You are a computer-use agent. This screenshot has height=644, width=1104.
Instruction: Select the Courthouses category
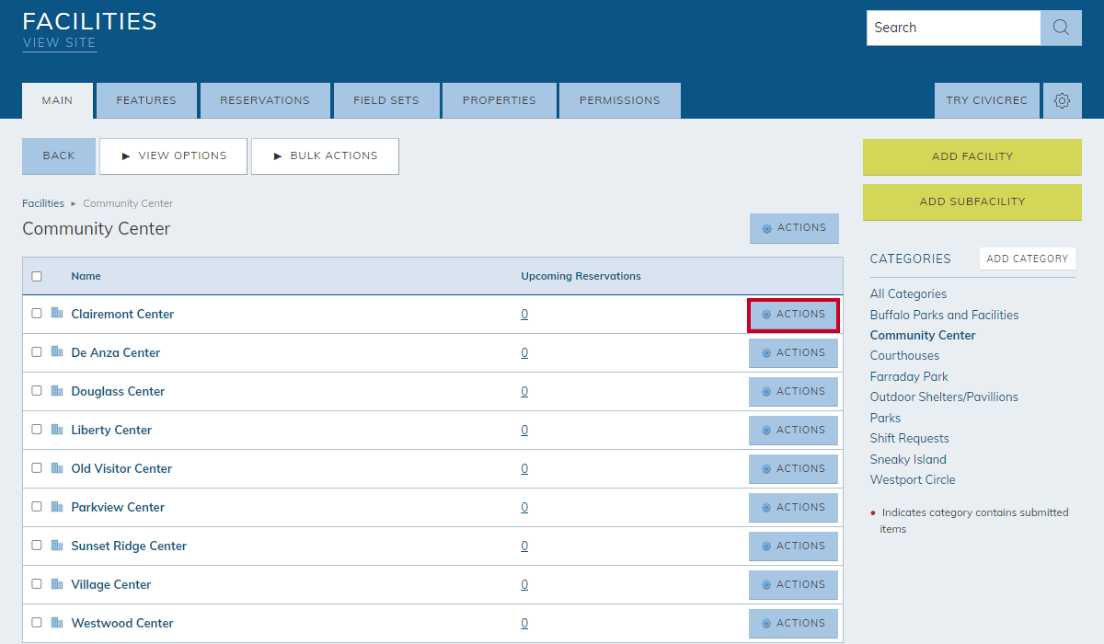904,356
